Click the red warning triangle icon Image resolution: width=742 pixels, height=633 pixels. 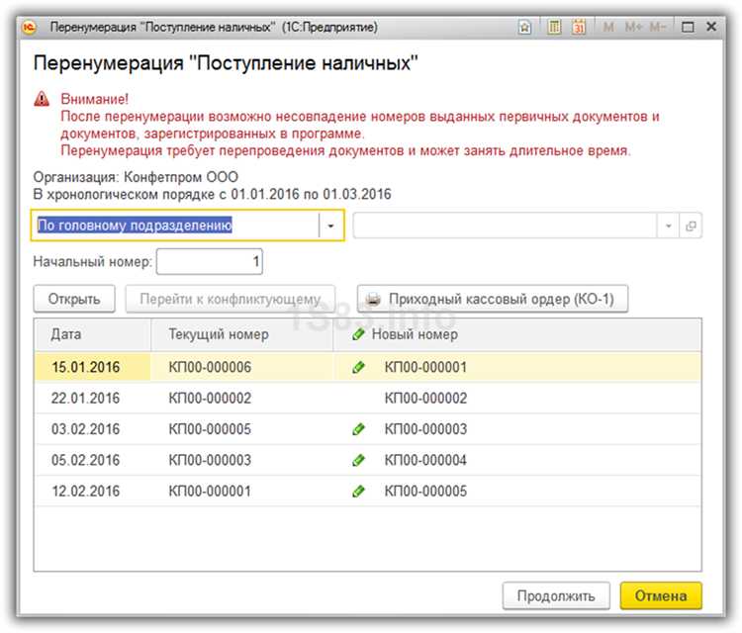pos(42,99)
